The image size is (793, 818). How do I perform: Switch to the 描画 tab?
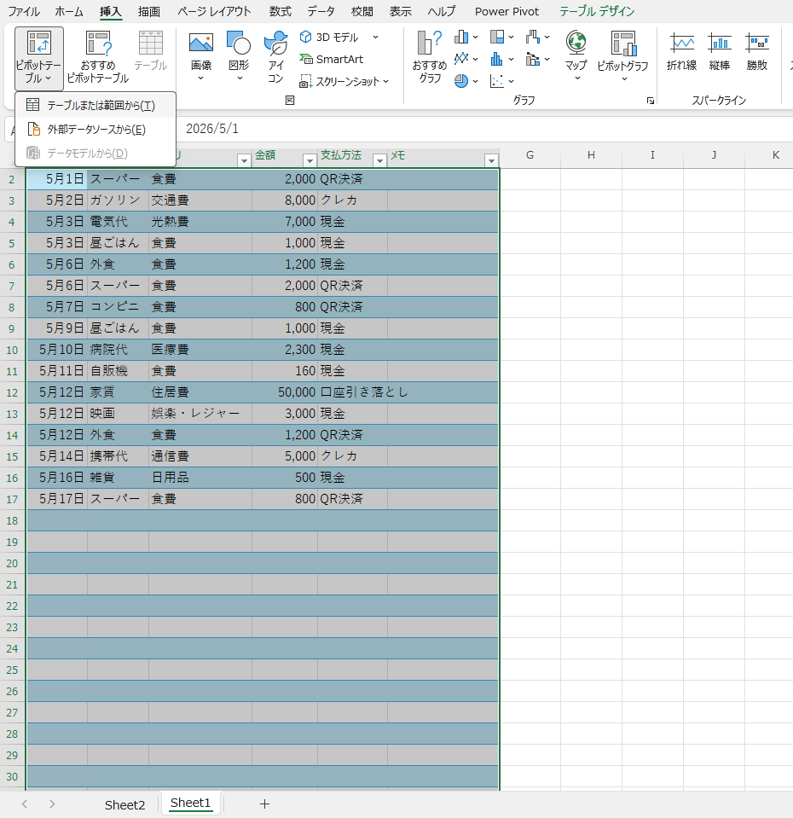click(x=149, y=11)
